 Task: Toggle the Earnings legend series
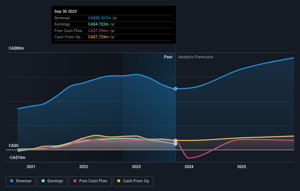(x=52, y=181)
